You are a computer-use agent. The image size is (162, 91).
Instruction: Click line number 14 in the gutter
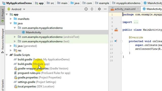[111, 57]
